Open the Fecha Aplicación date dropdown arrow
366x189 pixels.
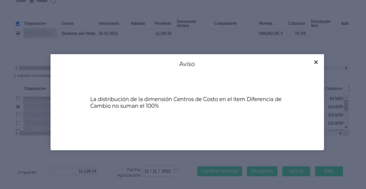(x=175, y=169)
